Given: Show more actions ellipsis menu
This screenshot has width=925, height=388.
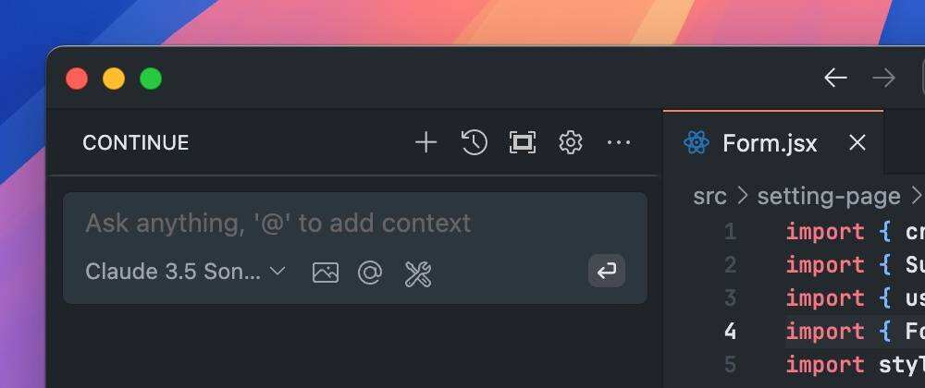Looking at the screenshot, I should point(618,142).
